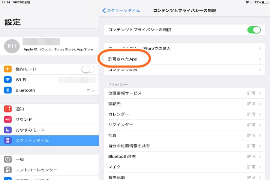Open 音声認識 privacy setting
The width and height of the screenshot is (270, 180).
click(184, 177)
